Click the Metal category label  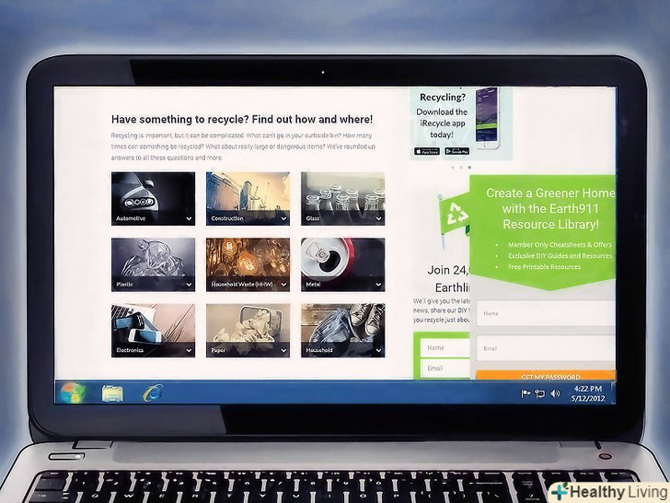pyautogui.click(x=313, y=285)
